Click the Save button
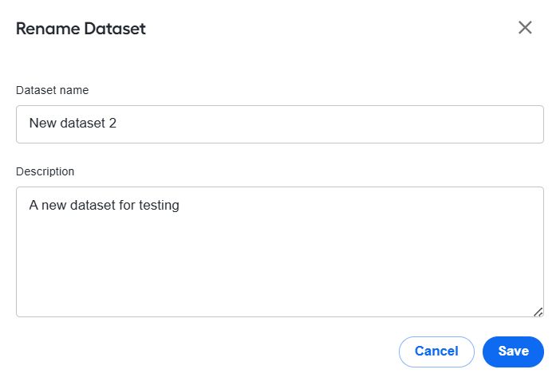The width and height of the screenshot is (560, 385). tap(513, 352)
